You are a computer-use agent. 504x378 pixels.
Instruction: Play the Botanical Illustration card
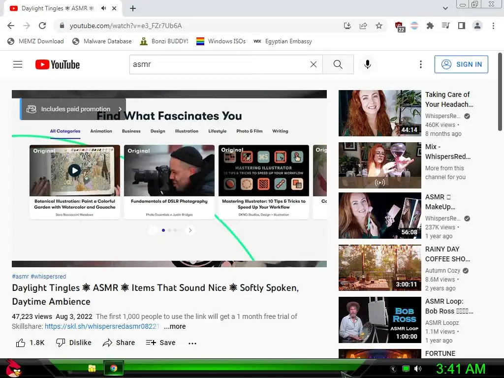click(x=75, y=170)
